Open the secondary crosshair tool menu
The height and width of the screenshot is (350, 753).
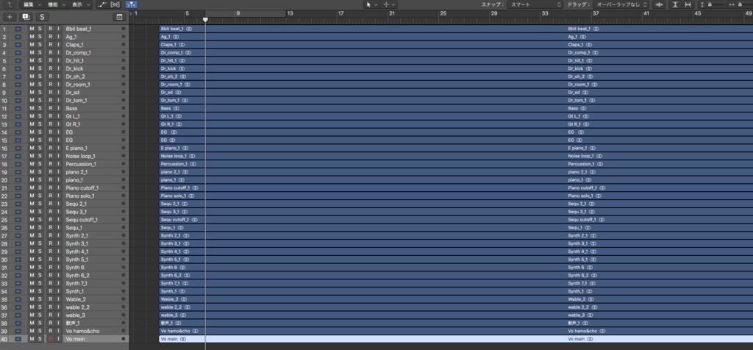(390, 4)
